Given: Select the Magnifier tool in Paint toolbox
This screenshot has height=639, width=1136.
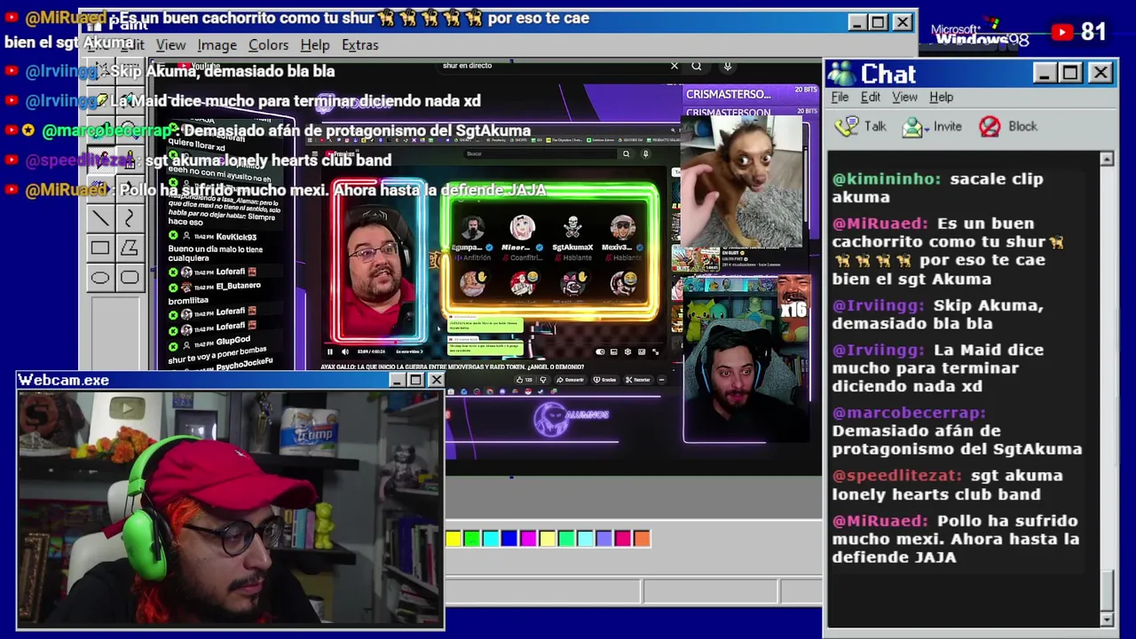Looking at the screenshot, I should click(x=130, y=130).
